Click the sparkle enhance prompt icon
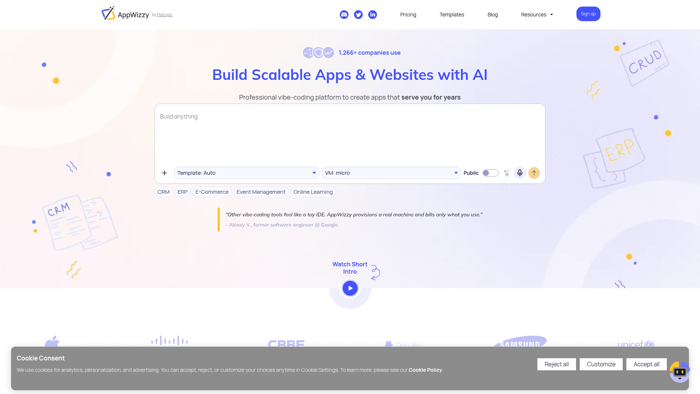 tap(507, 173)
